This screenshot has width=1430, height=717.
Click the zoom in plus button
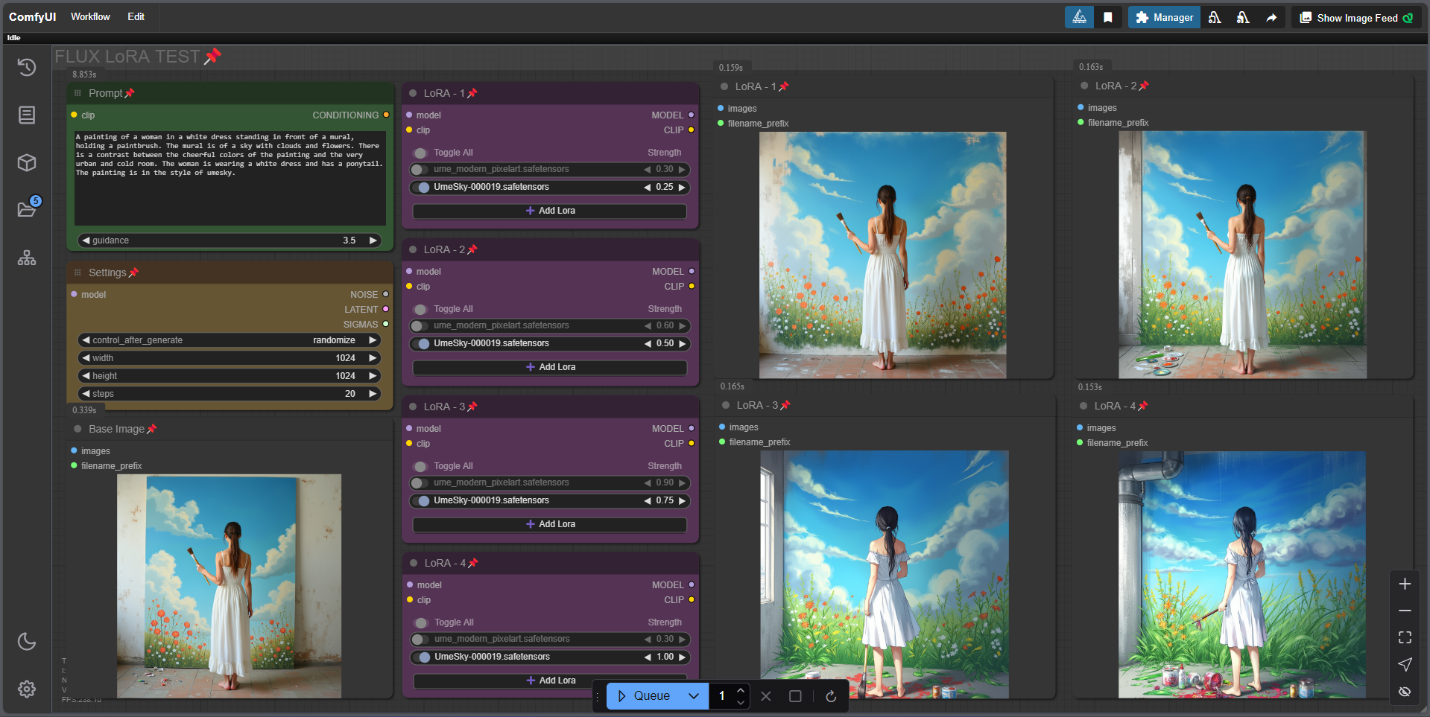[x=1405, y=584]
